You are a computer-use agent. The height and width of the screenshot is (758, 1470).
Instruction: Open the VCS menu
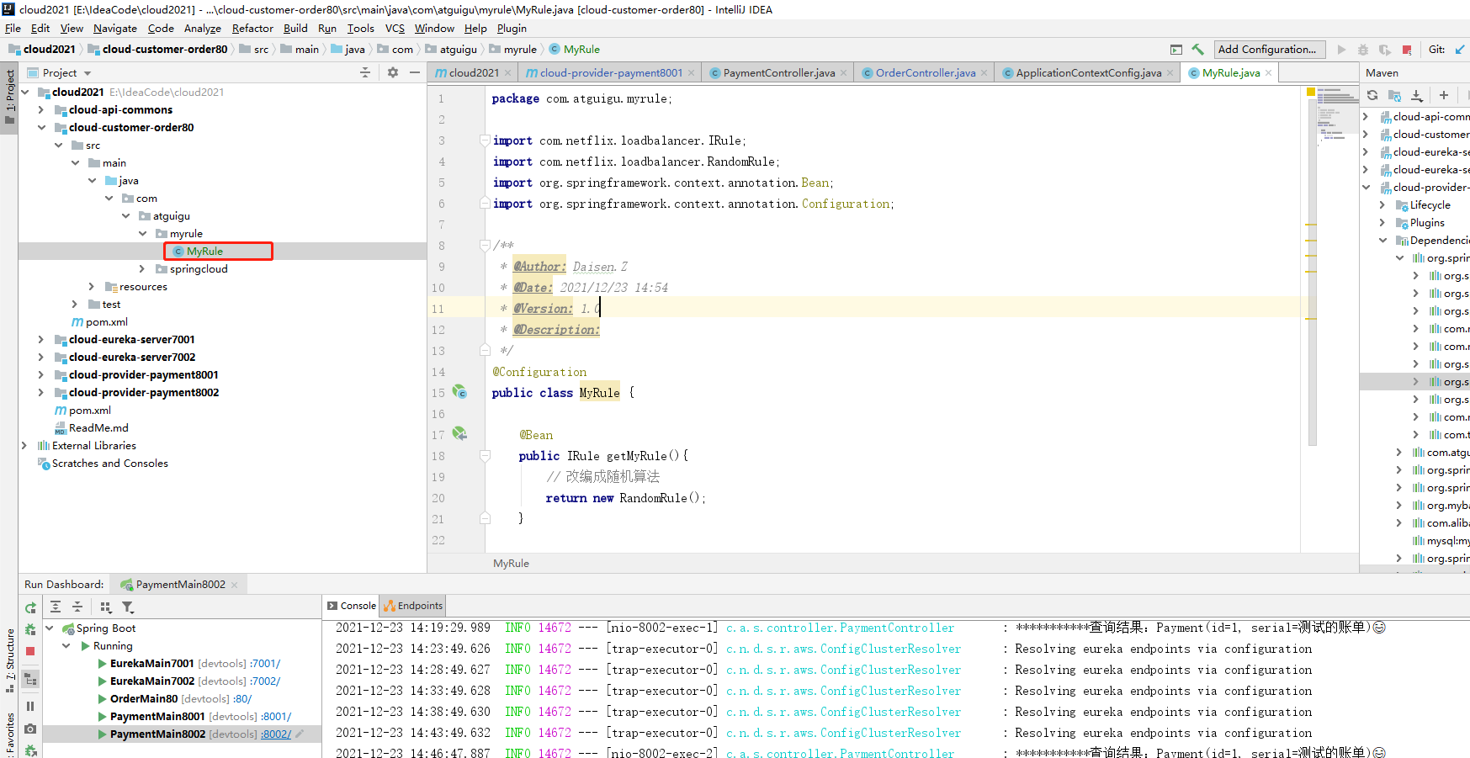coord(395,29)
